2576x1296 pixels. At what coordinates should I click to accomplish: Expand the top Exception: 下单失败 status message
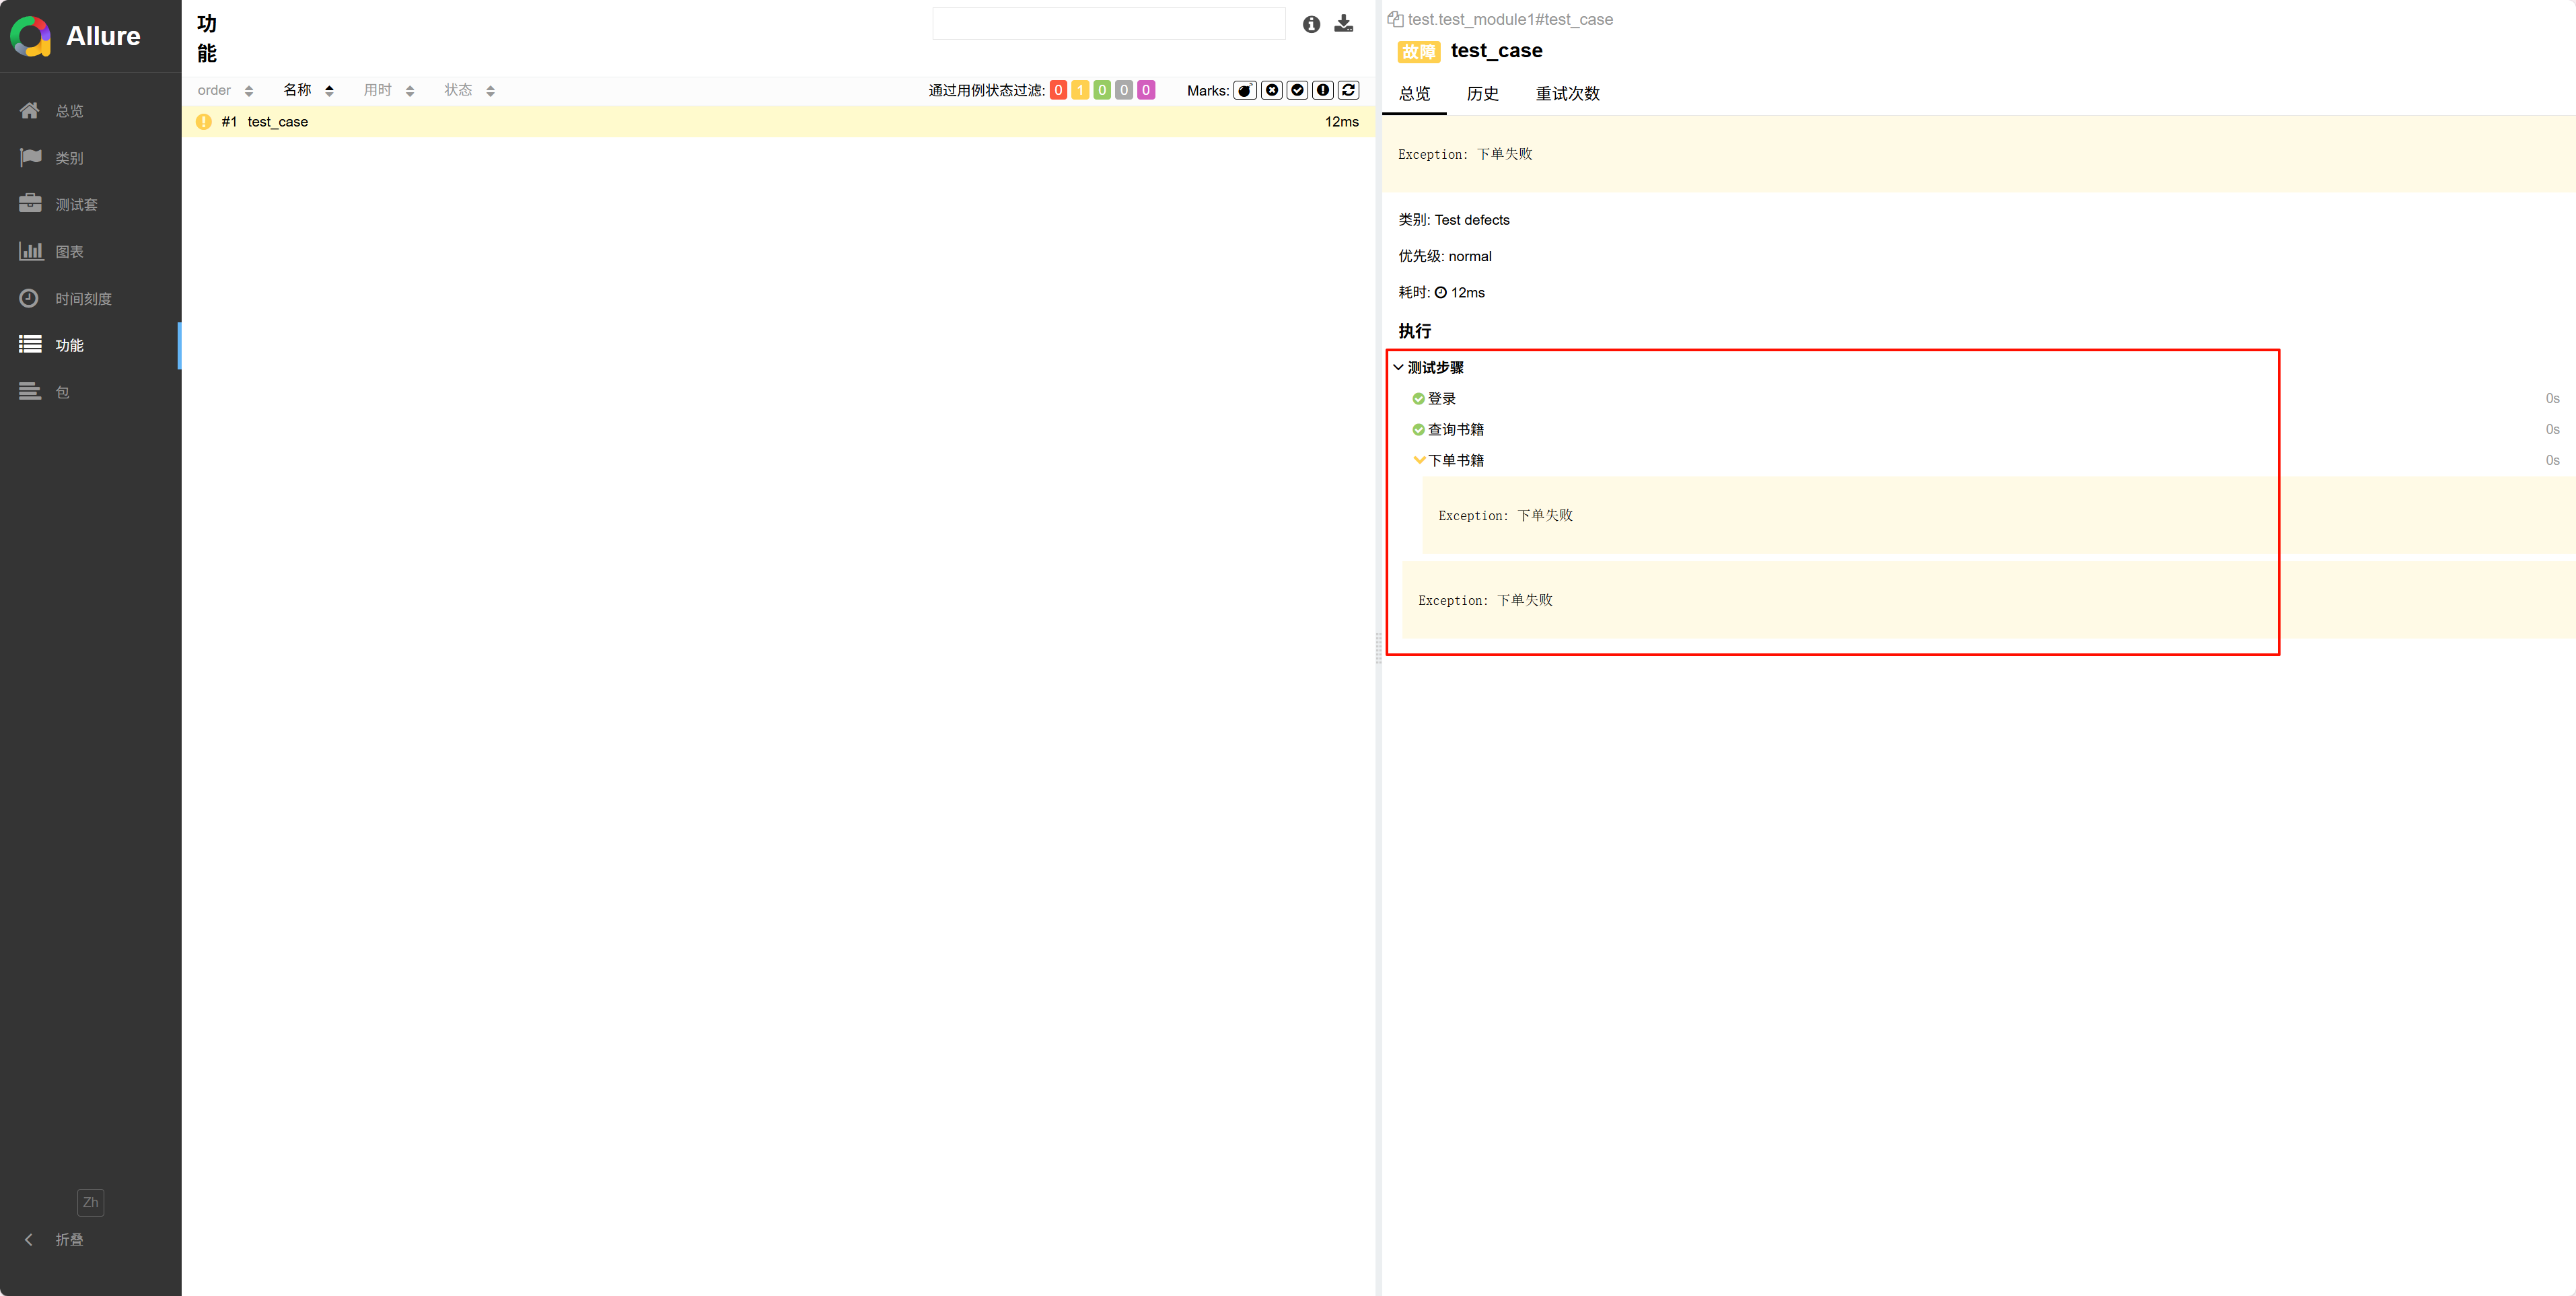coord(1978,154)
